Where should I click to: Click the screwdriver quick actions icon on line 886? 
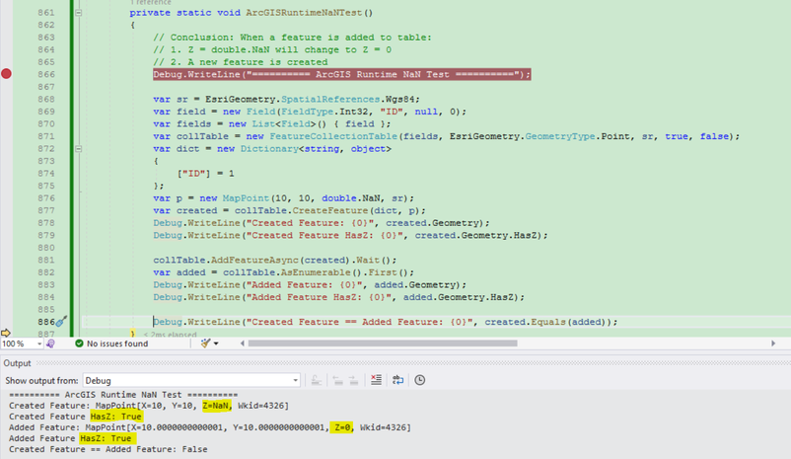(61, 322)
